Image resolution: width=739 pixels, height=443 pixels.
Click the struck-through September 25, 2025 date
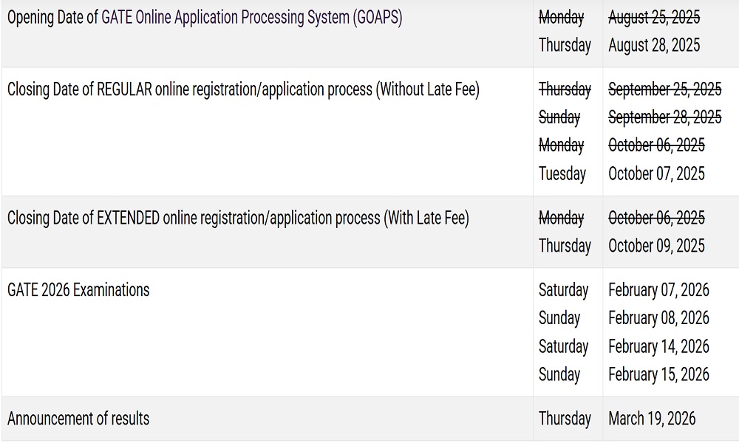(664, 89)
